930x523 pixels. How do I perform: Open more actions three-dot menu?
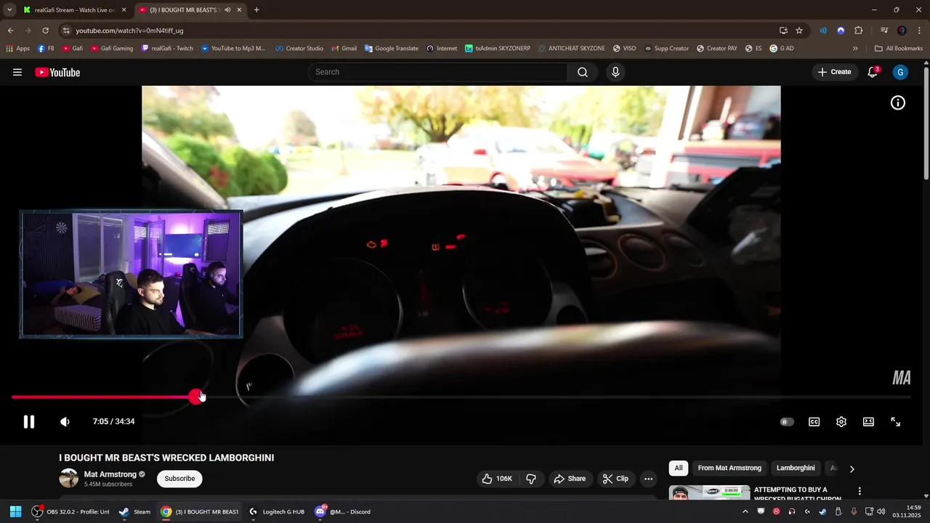pyautogui.click(x=648, y=479)
